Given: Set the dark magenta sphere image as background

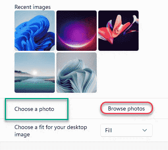Looking at the screenshot, I should click(x=77, y=31).
